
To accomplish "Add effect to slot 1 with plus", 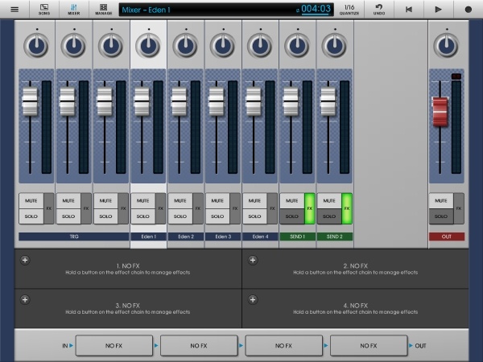I will pyautogui.click(x=25, y=260).
